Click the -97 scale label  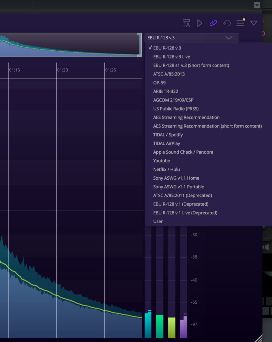194,324
